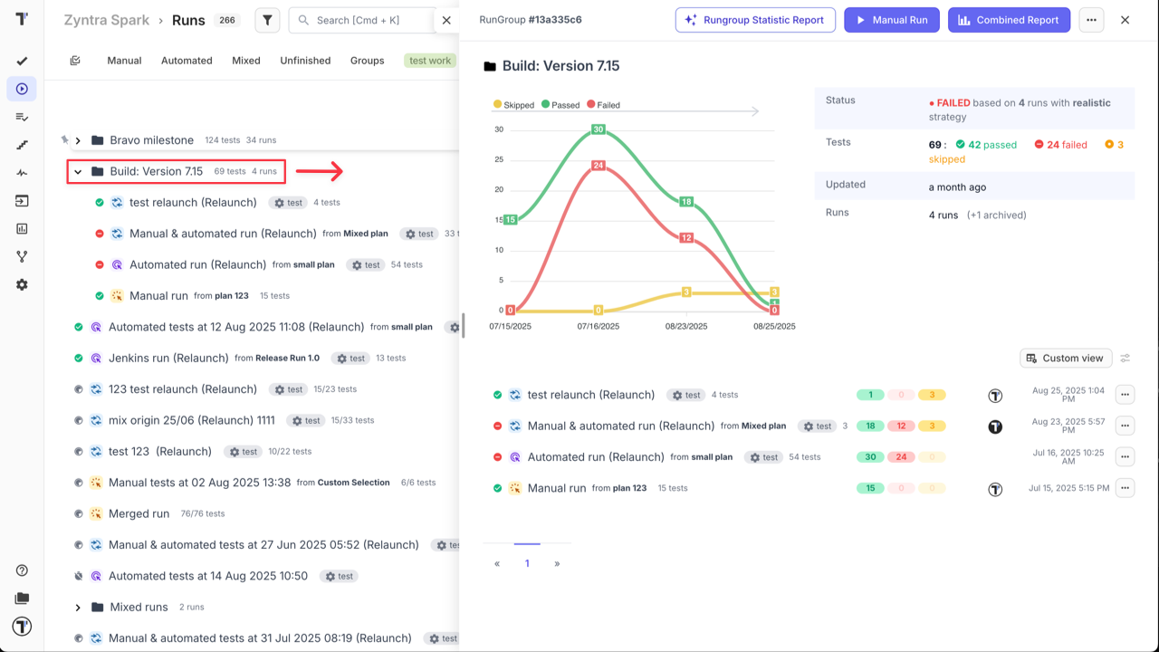Start a Manual Run

coord(891,19)
